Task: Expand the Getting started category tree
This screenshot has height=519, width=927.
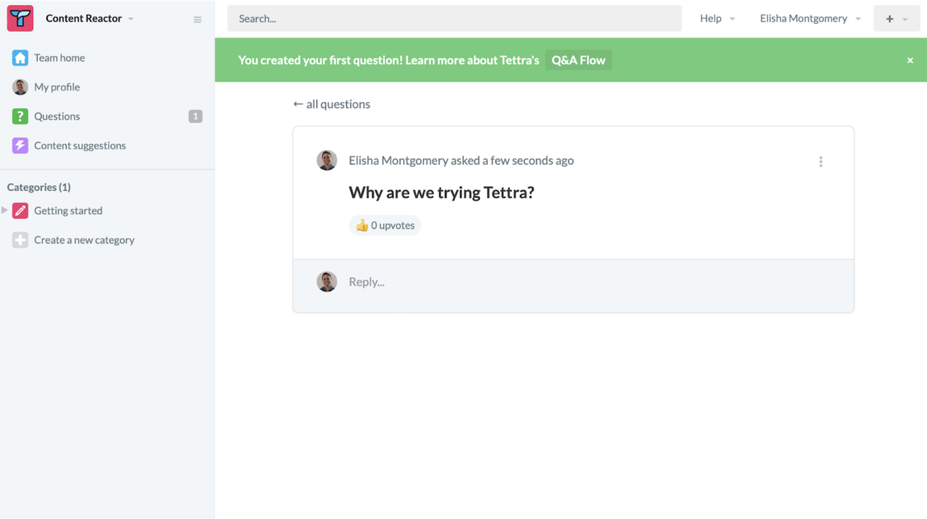Action: click(5, 210)
